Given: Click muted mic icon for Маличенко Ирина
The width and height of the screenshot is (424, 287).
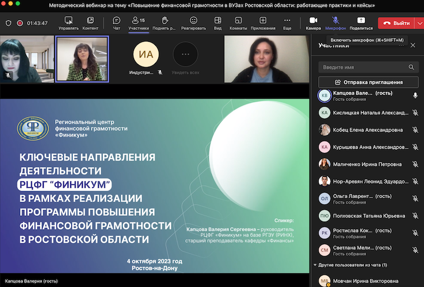Looking at the screenshot, I should pyautogui.click(x=415, y=164).
